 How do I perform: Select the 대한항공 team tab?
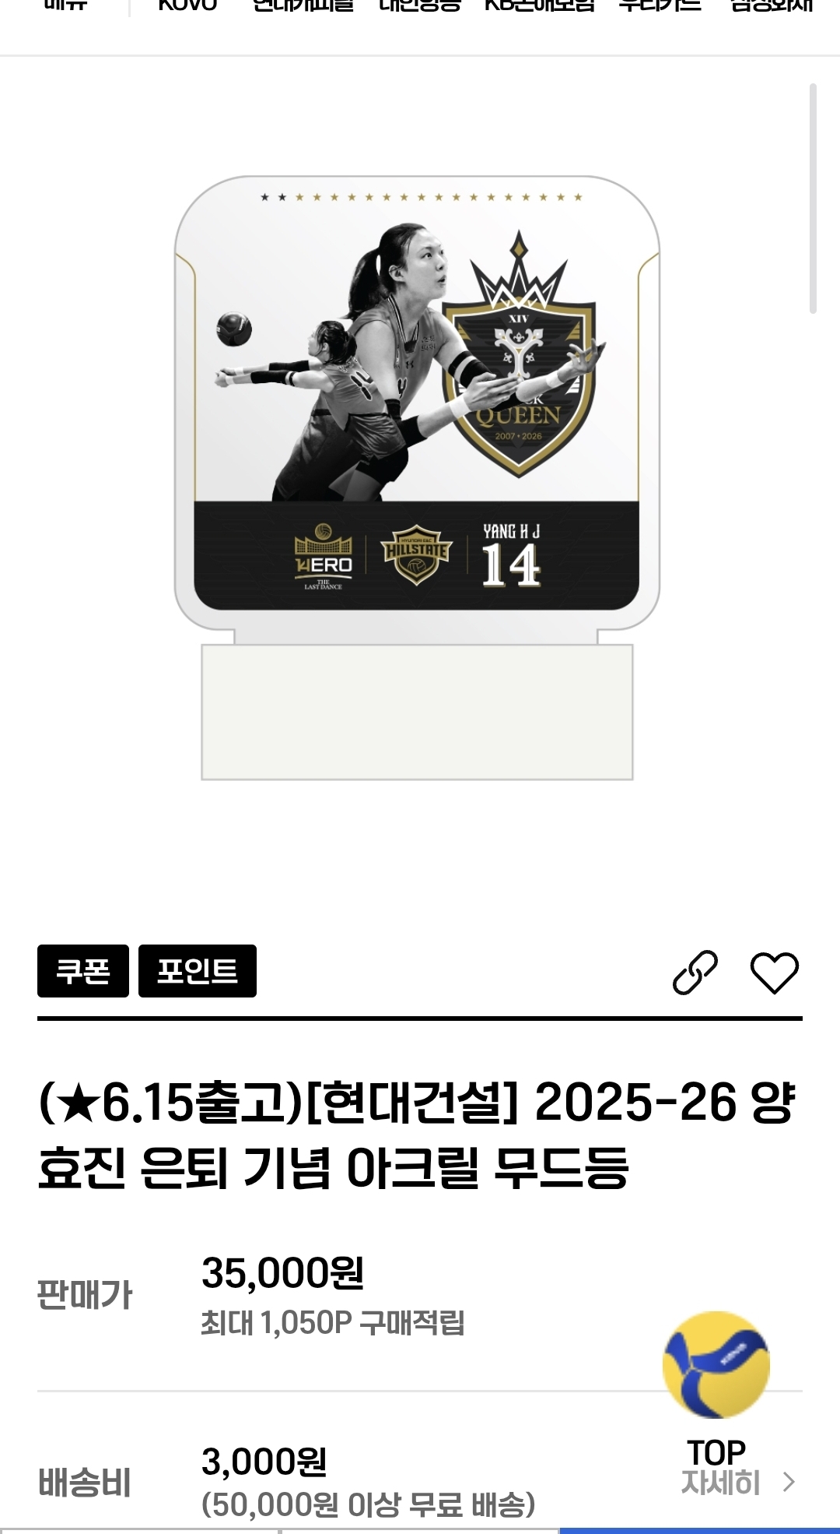(x=420, y=6)
